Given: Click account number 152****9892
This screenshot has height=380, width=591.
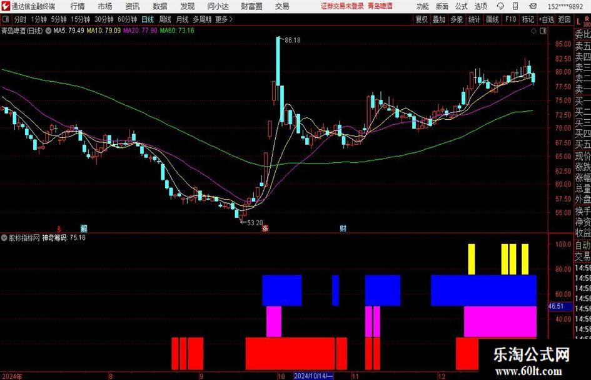Looking at the screenshot, I should pyautogui.click(x=565, y=6).
